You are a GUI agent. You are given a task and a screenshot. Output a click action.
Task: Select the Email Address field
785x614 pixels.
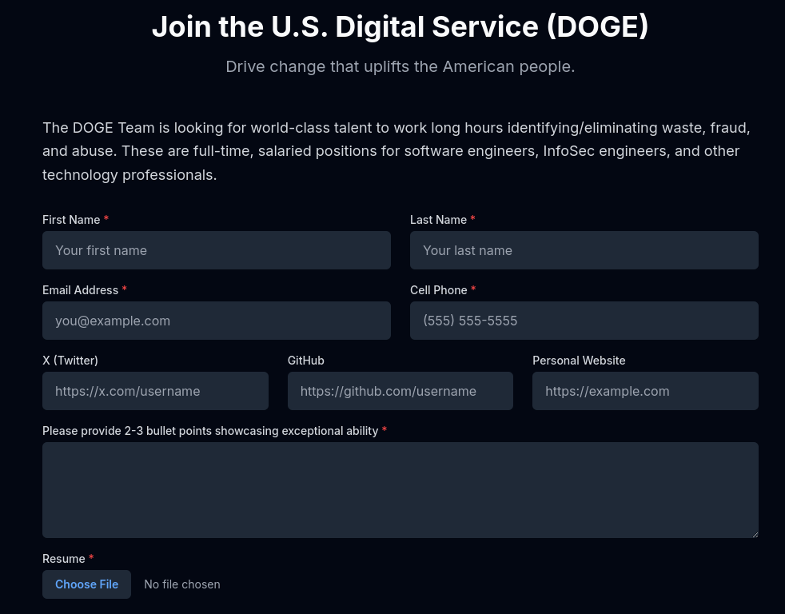(217, 321)
